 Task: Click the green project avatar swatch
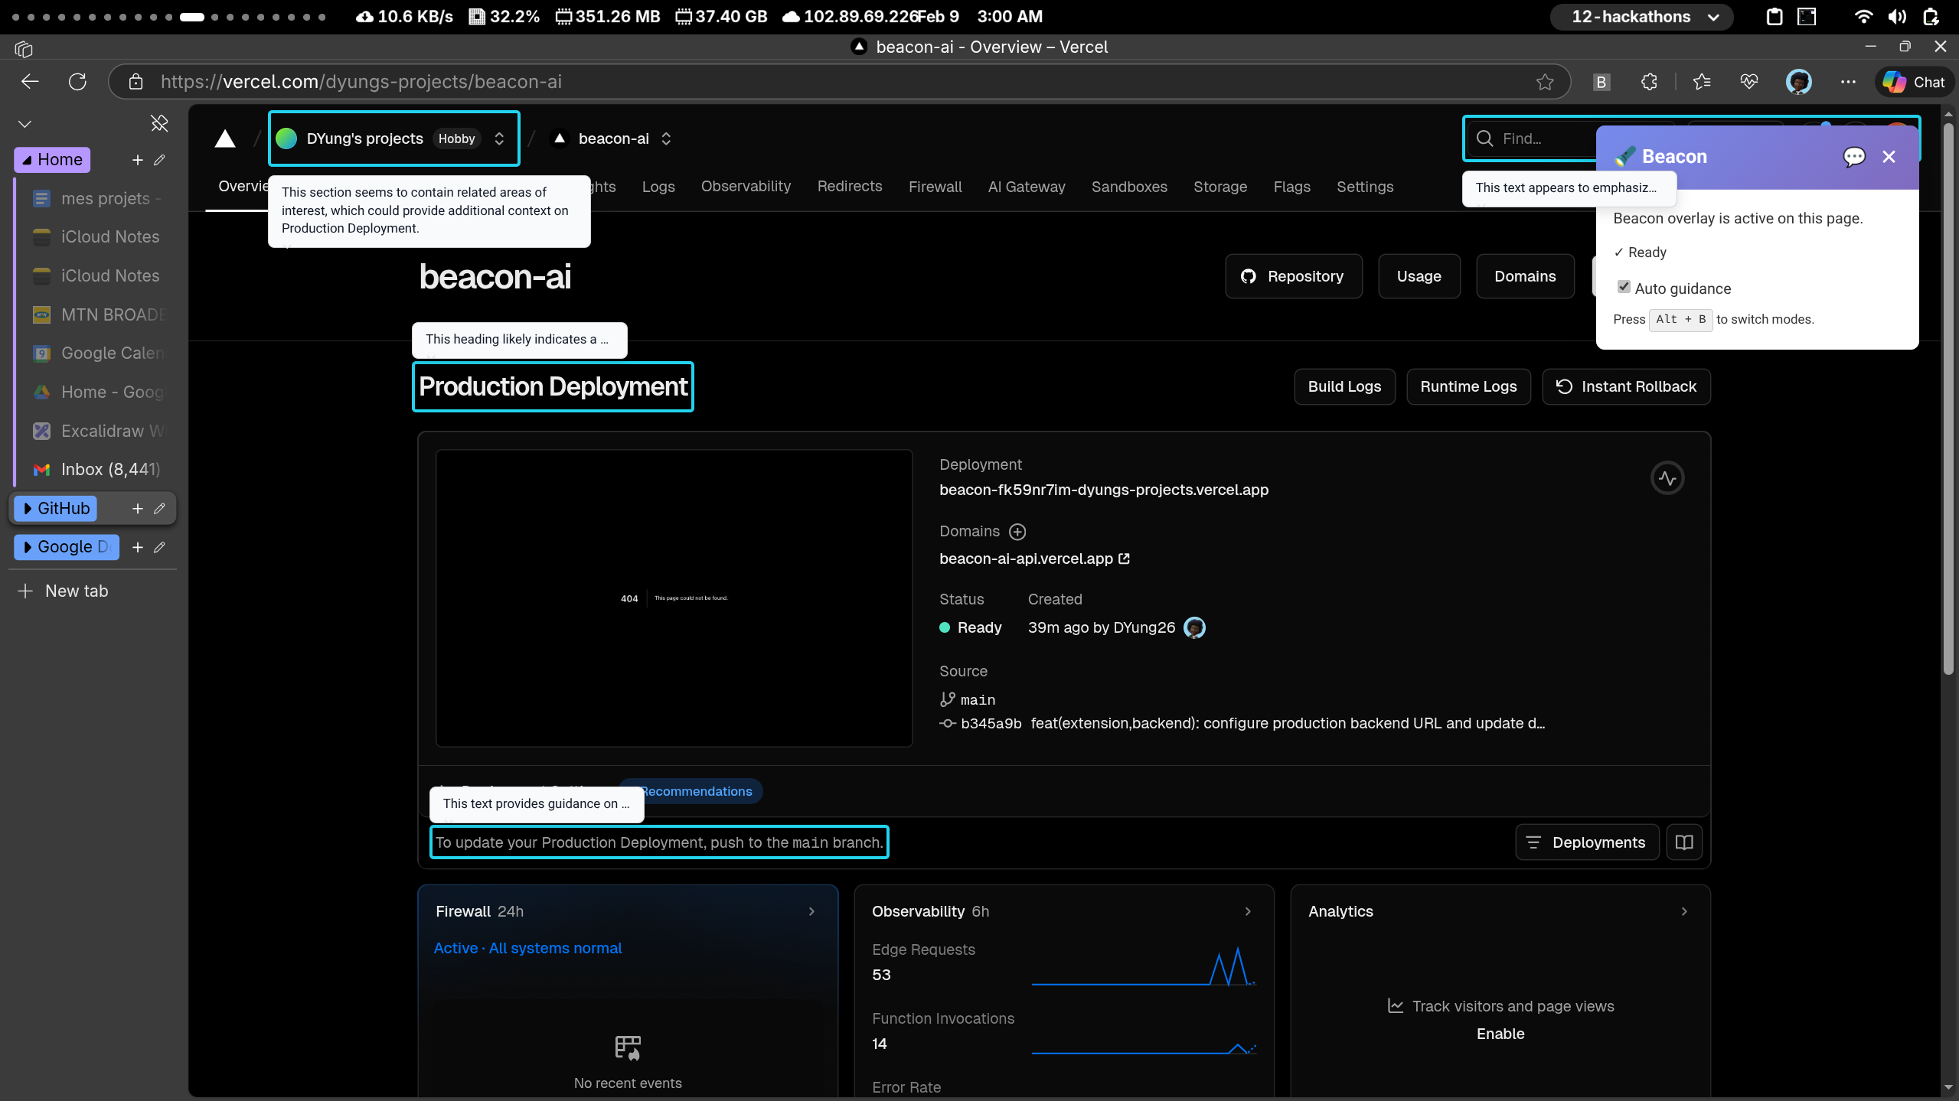coord(286,138)
